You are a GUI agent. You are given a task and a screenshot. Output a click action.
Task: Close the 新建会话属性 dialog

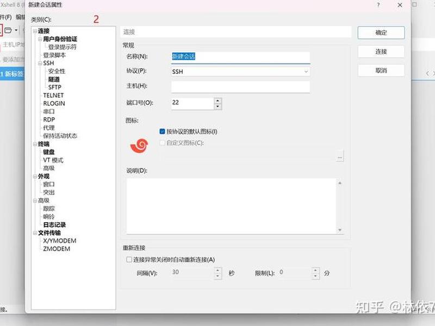[400, 5]
